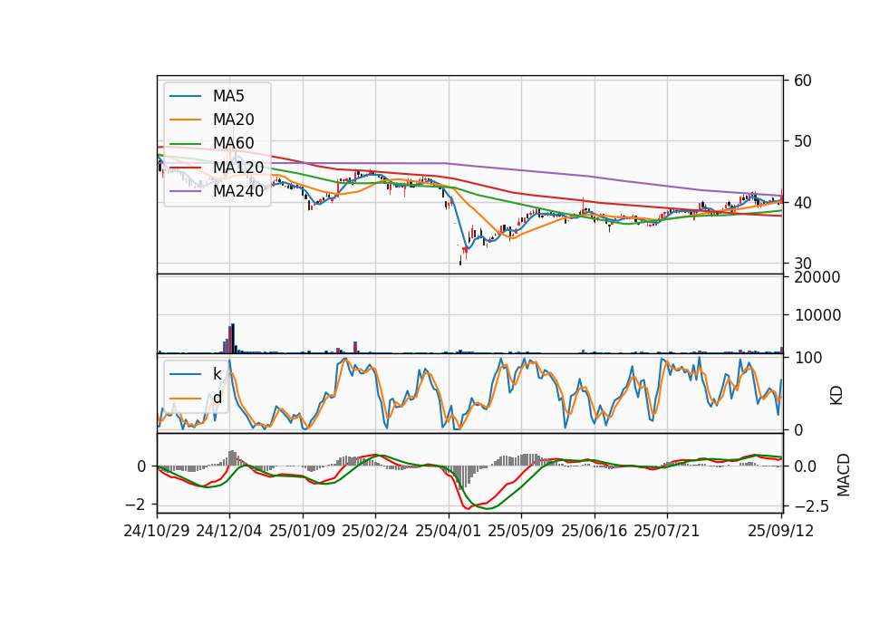Click the price axis value 50
870x625 pixels.
pos(802,141)
